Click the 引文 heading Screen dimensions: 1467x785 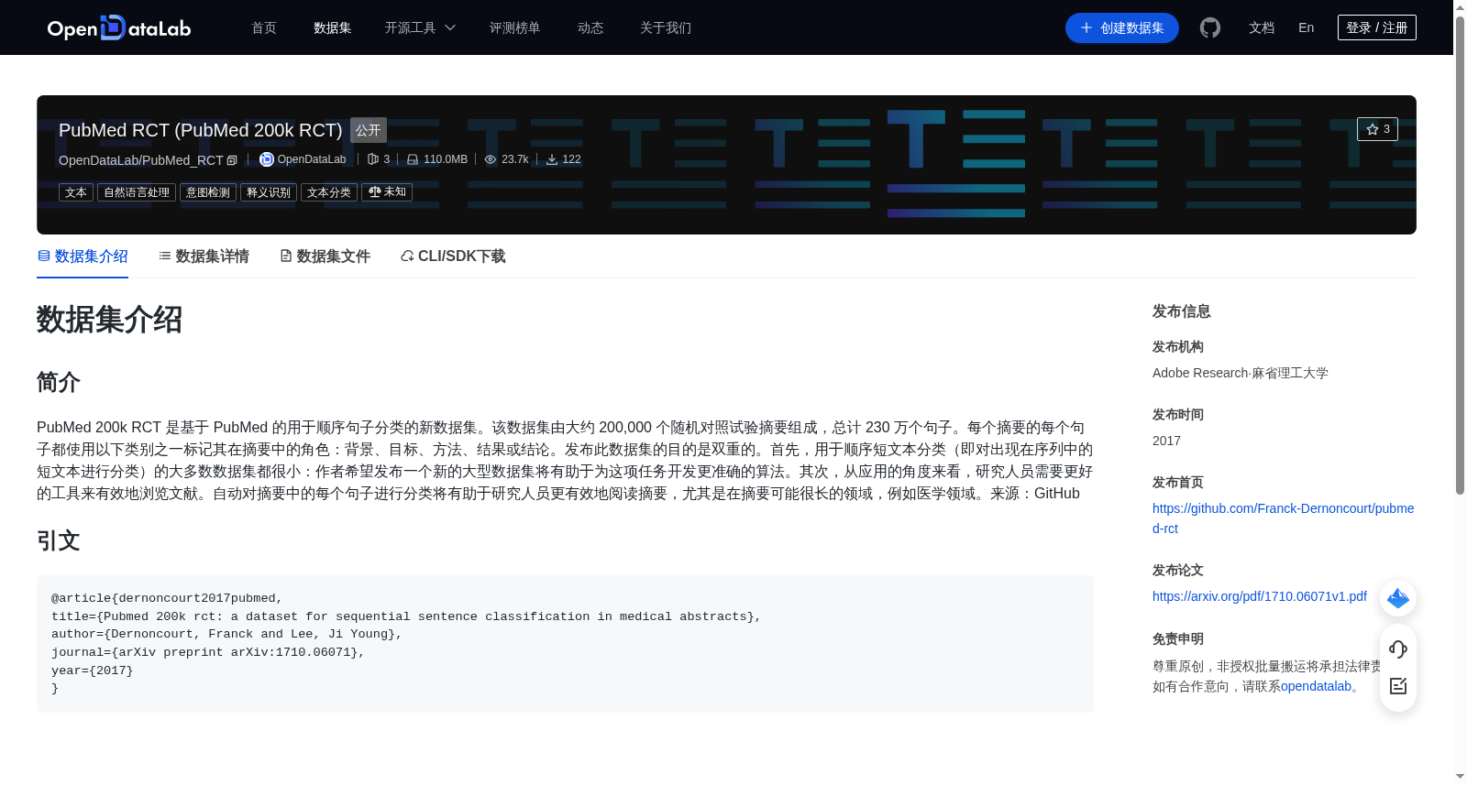59,540
